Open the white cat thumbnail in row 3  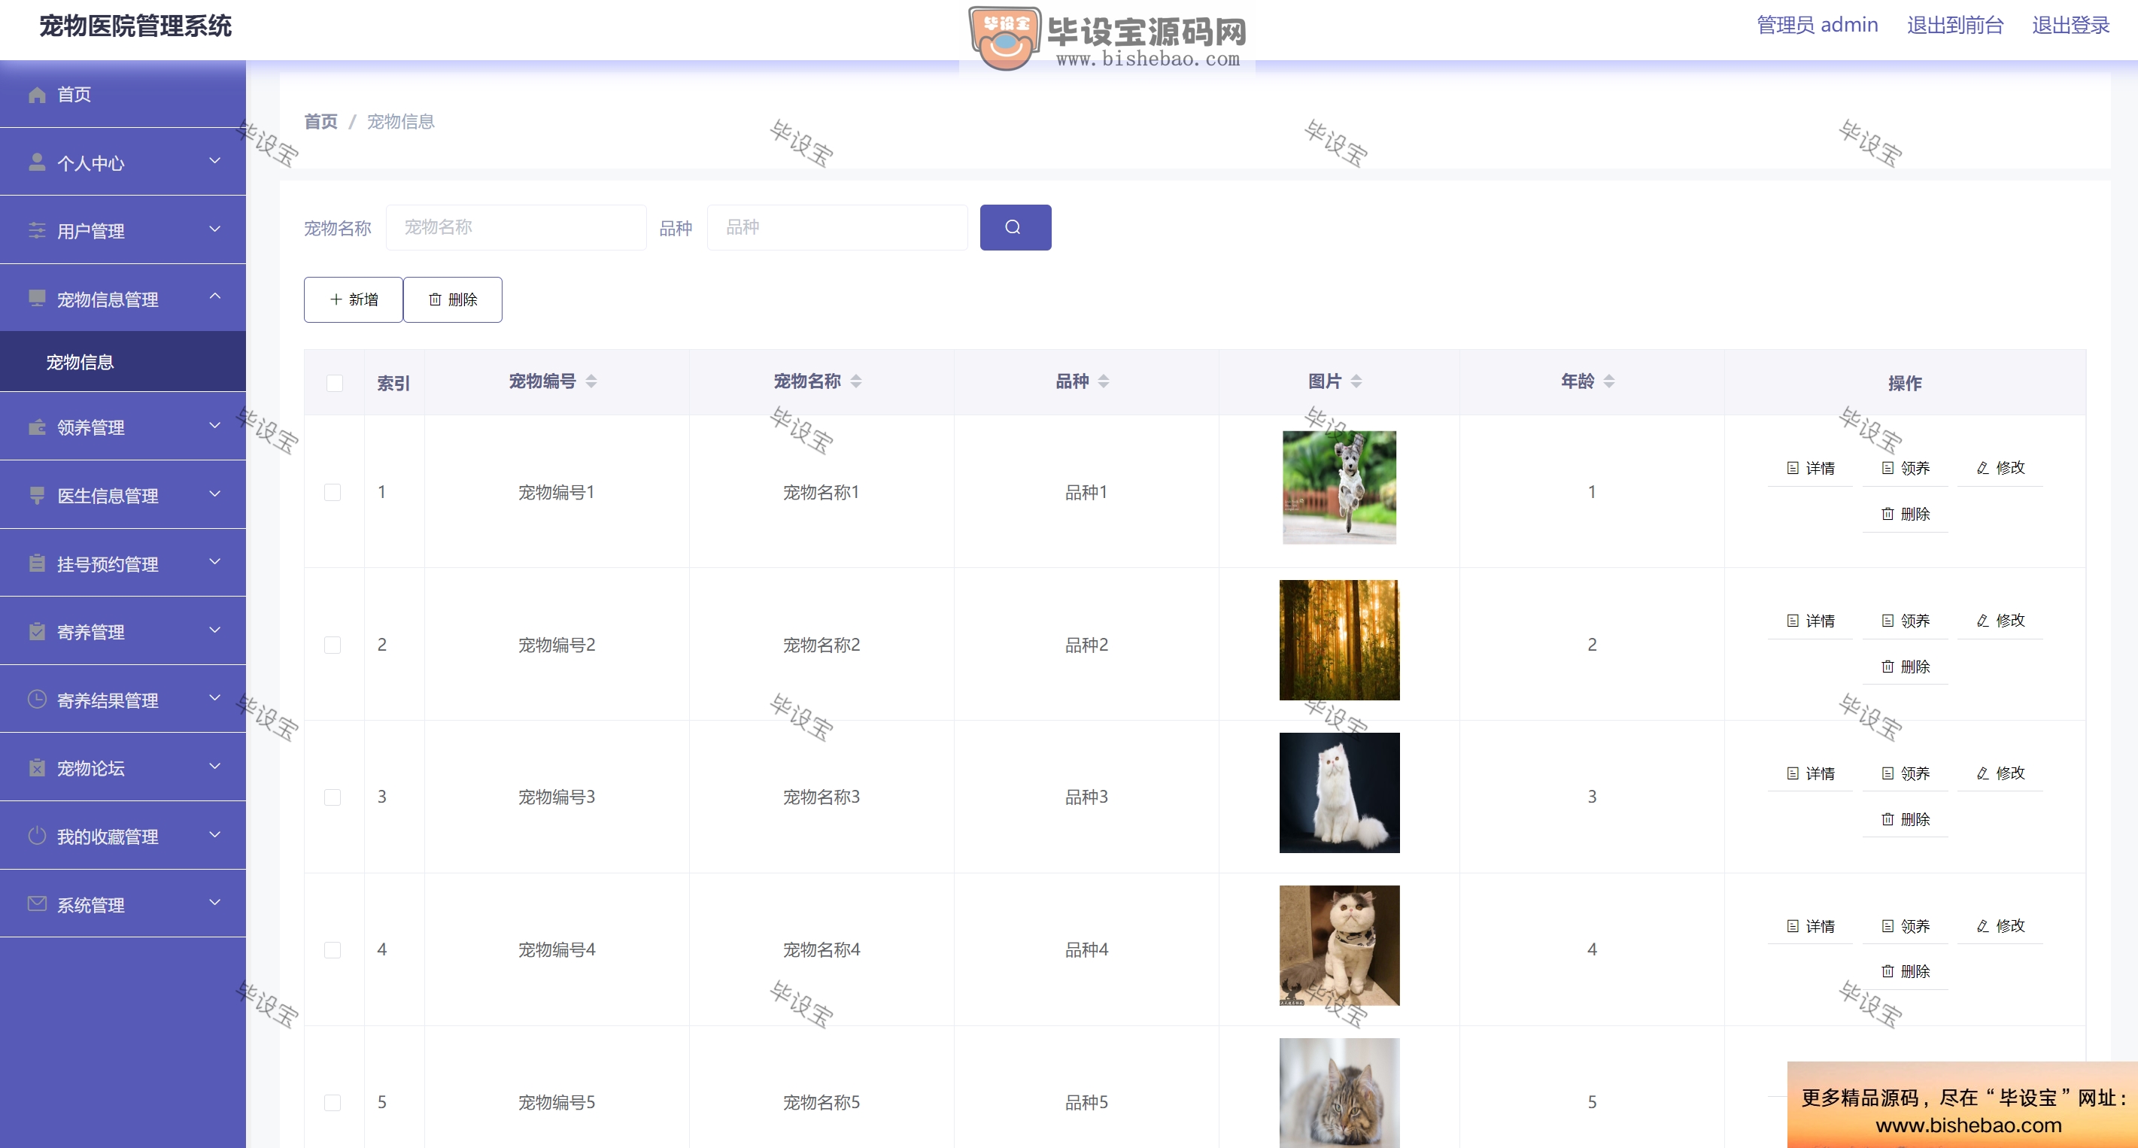coord(1339,793)
